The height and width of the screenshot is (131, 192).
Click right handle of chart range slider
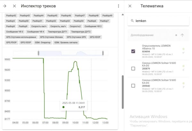[x=103, y=53]
